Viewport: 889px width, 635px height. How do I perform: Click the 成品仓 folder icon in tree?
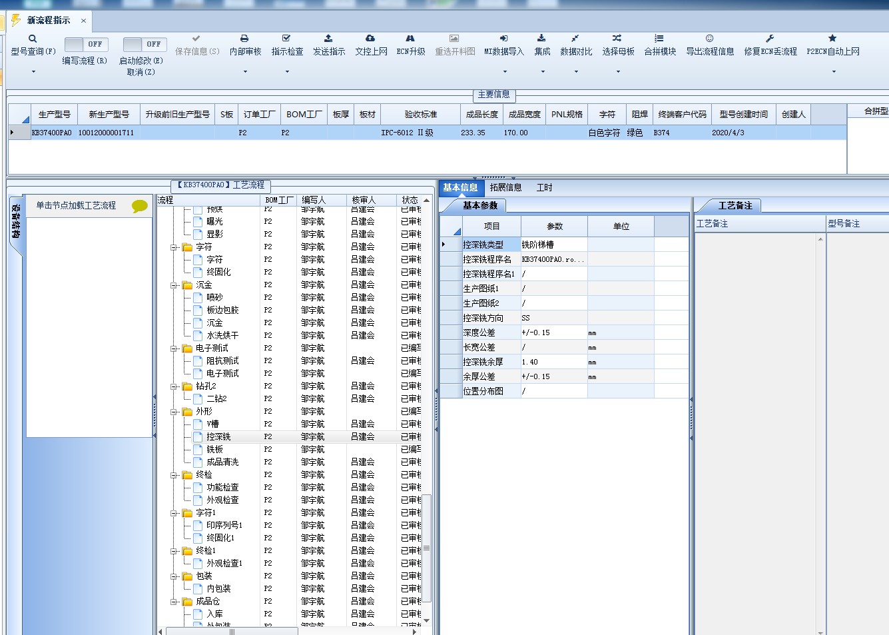tap(188, 602)
